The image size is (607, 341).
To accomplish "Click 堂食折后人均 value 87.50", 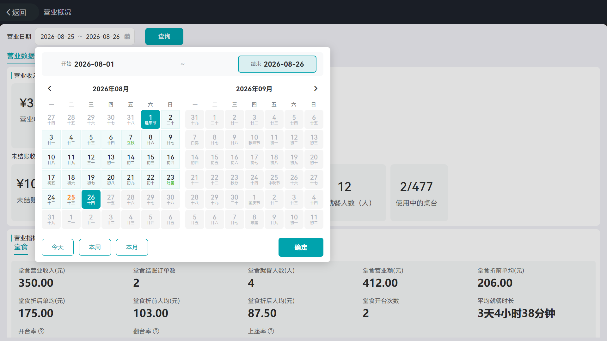I will point(262,313).
